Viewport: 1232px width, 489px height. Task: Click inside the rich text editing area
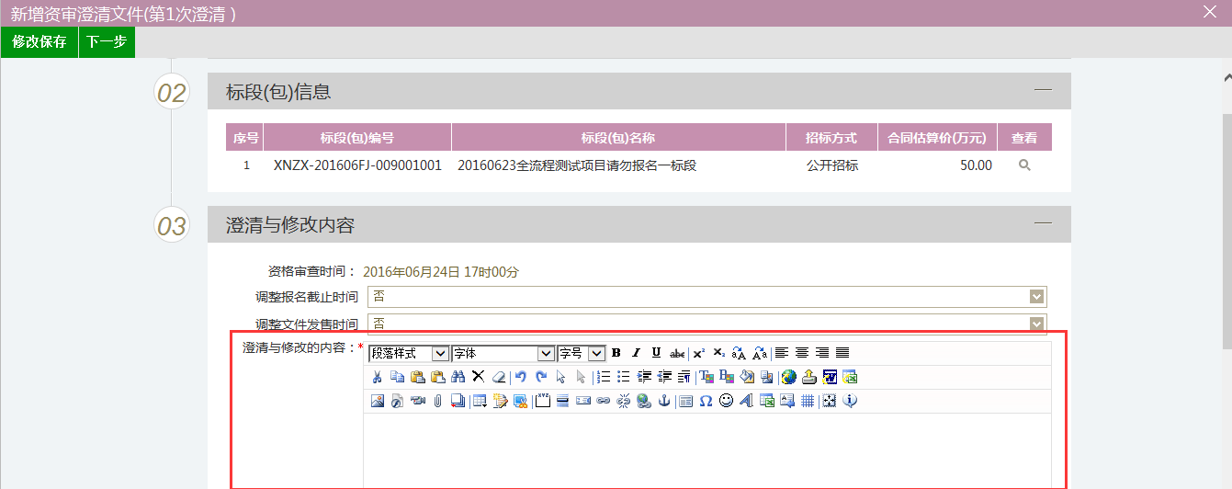coord(706,450)
